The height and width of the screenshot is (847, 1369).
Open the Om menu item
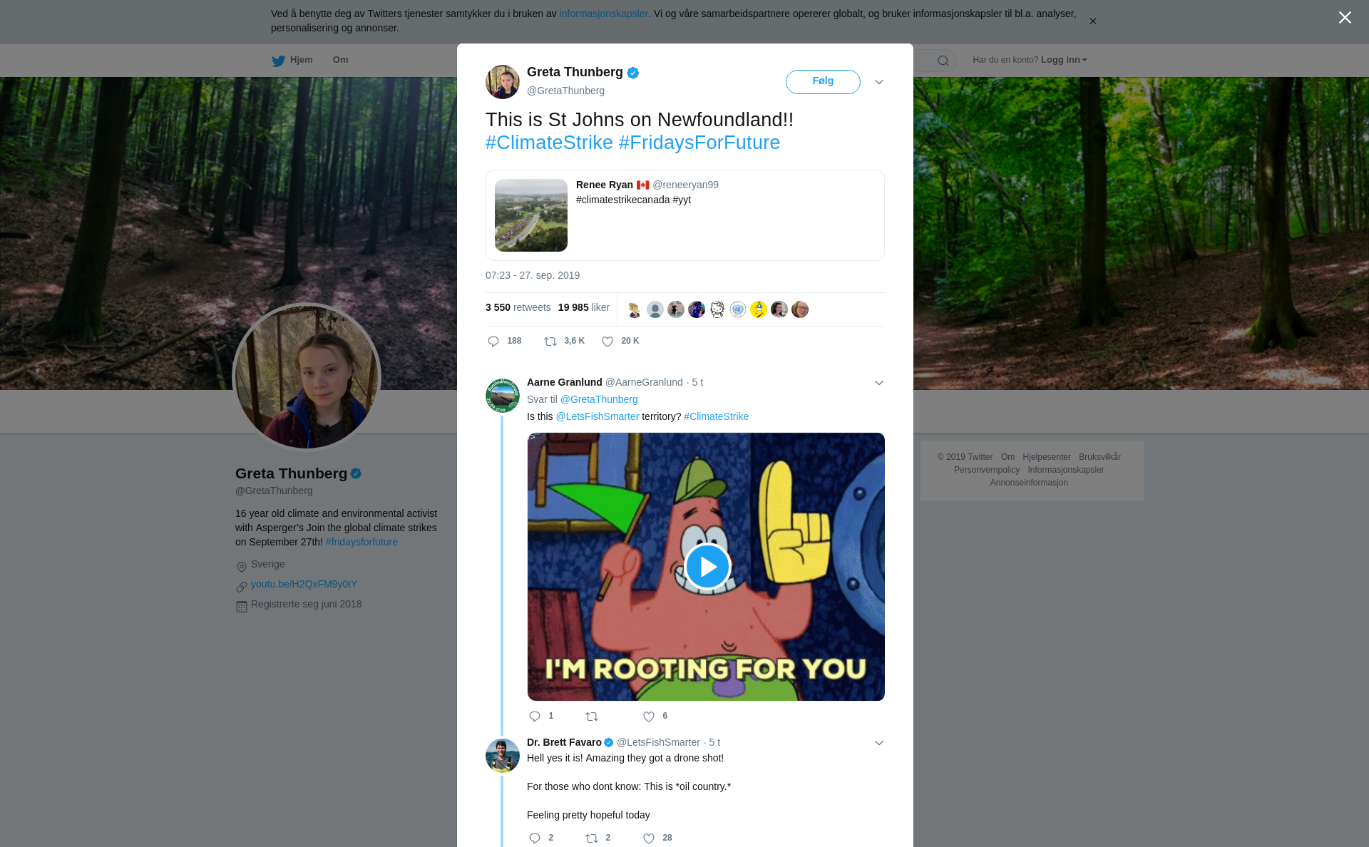(x=340, y=60)
